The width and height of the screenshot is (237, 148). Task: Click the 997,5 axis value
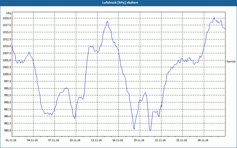[7, 81]
